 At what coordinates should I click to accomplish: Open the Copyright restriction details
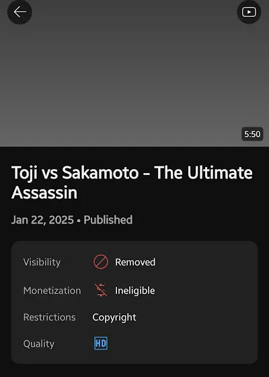pos(114,318)
